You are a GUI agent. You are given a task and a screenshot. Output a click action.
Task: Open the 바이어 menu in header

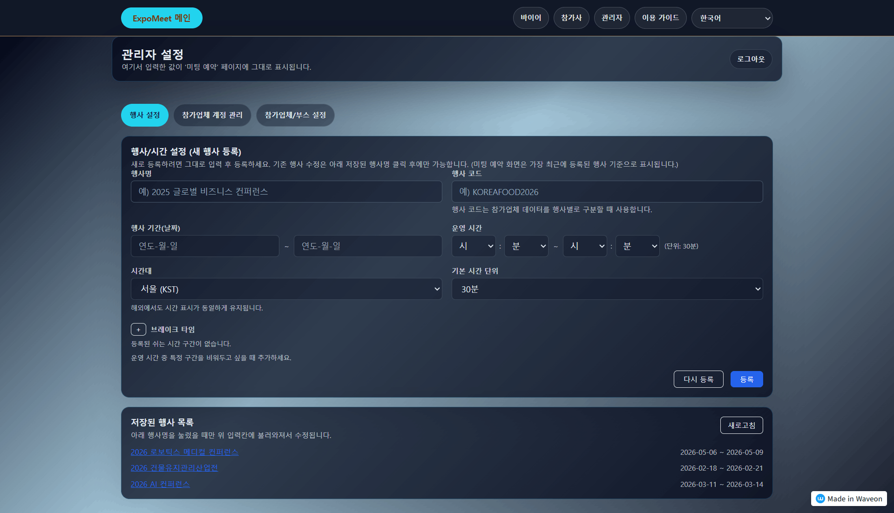531,18
